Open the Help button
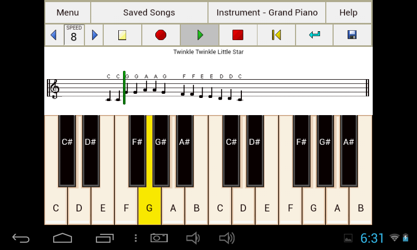 point(348,12)
